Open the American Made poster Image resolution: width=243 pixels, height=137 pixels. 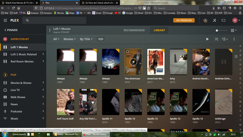(156, 62)
